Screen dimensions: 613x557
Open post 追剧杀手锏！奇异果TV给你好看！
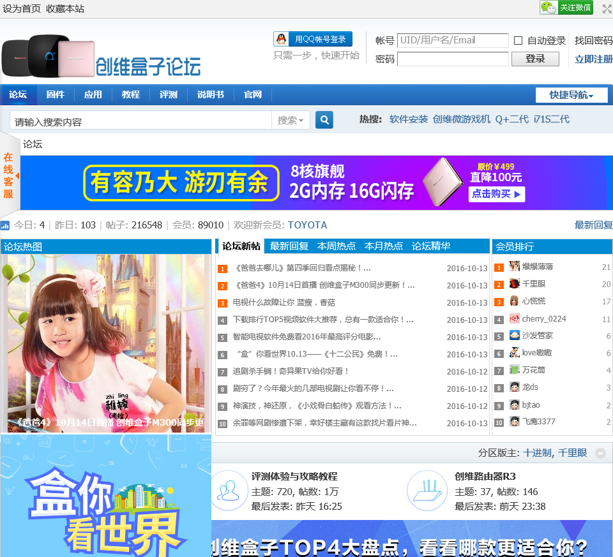pyautogui.click(x=290, y=371)
